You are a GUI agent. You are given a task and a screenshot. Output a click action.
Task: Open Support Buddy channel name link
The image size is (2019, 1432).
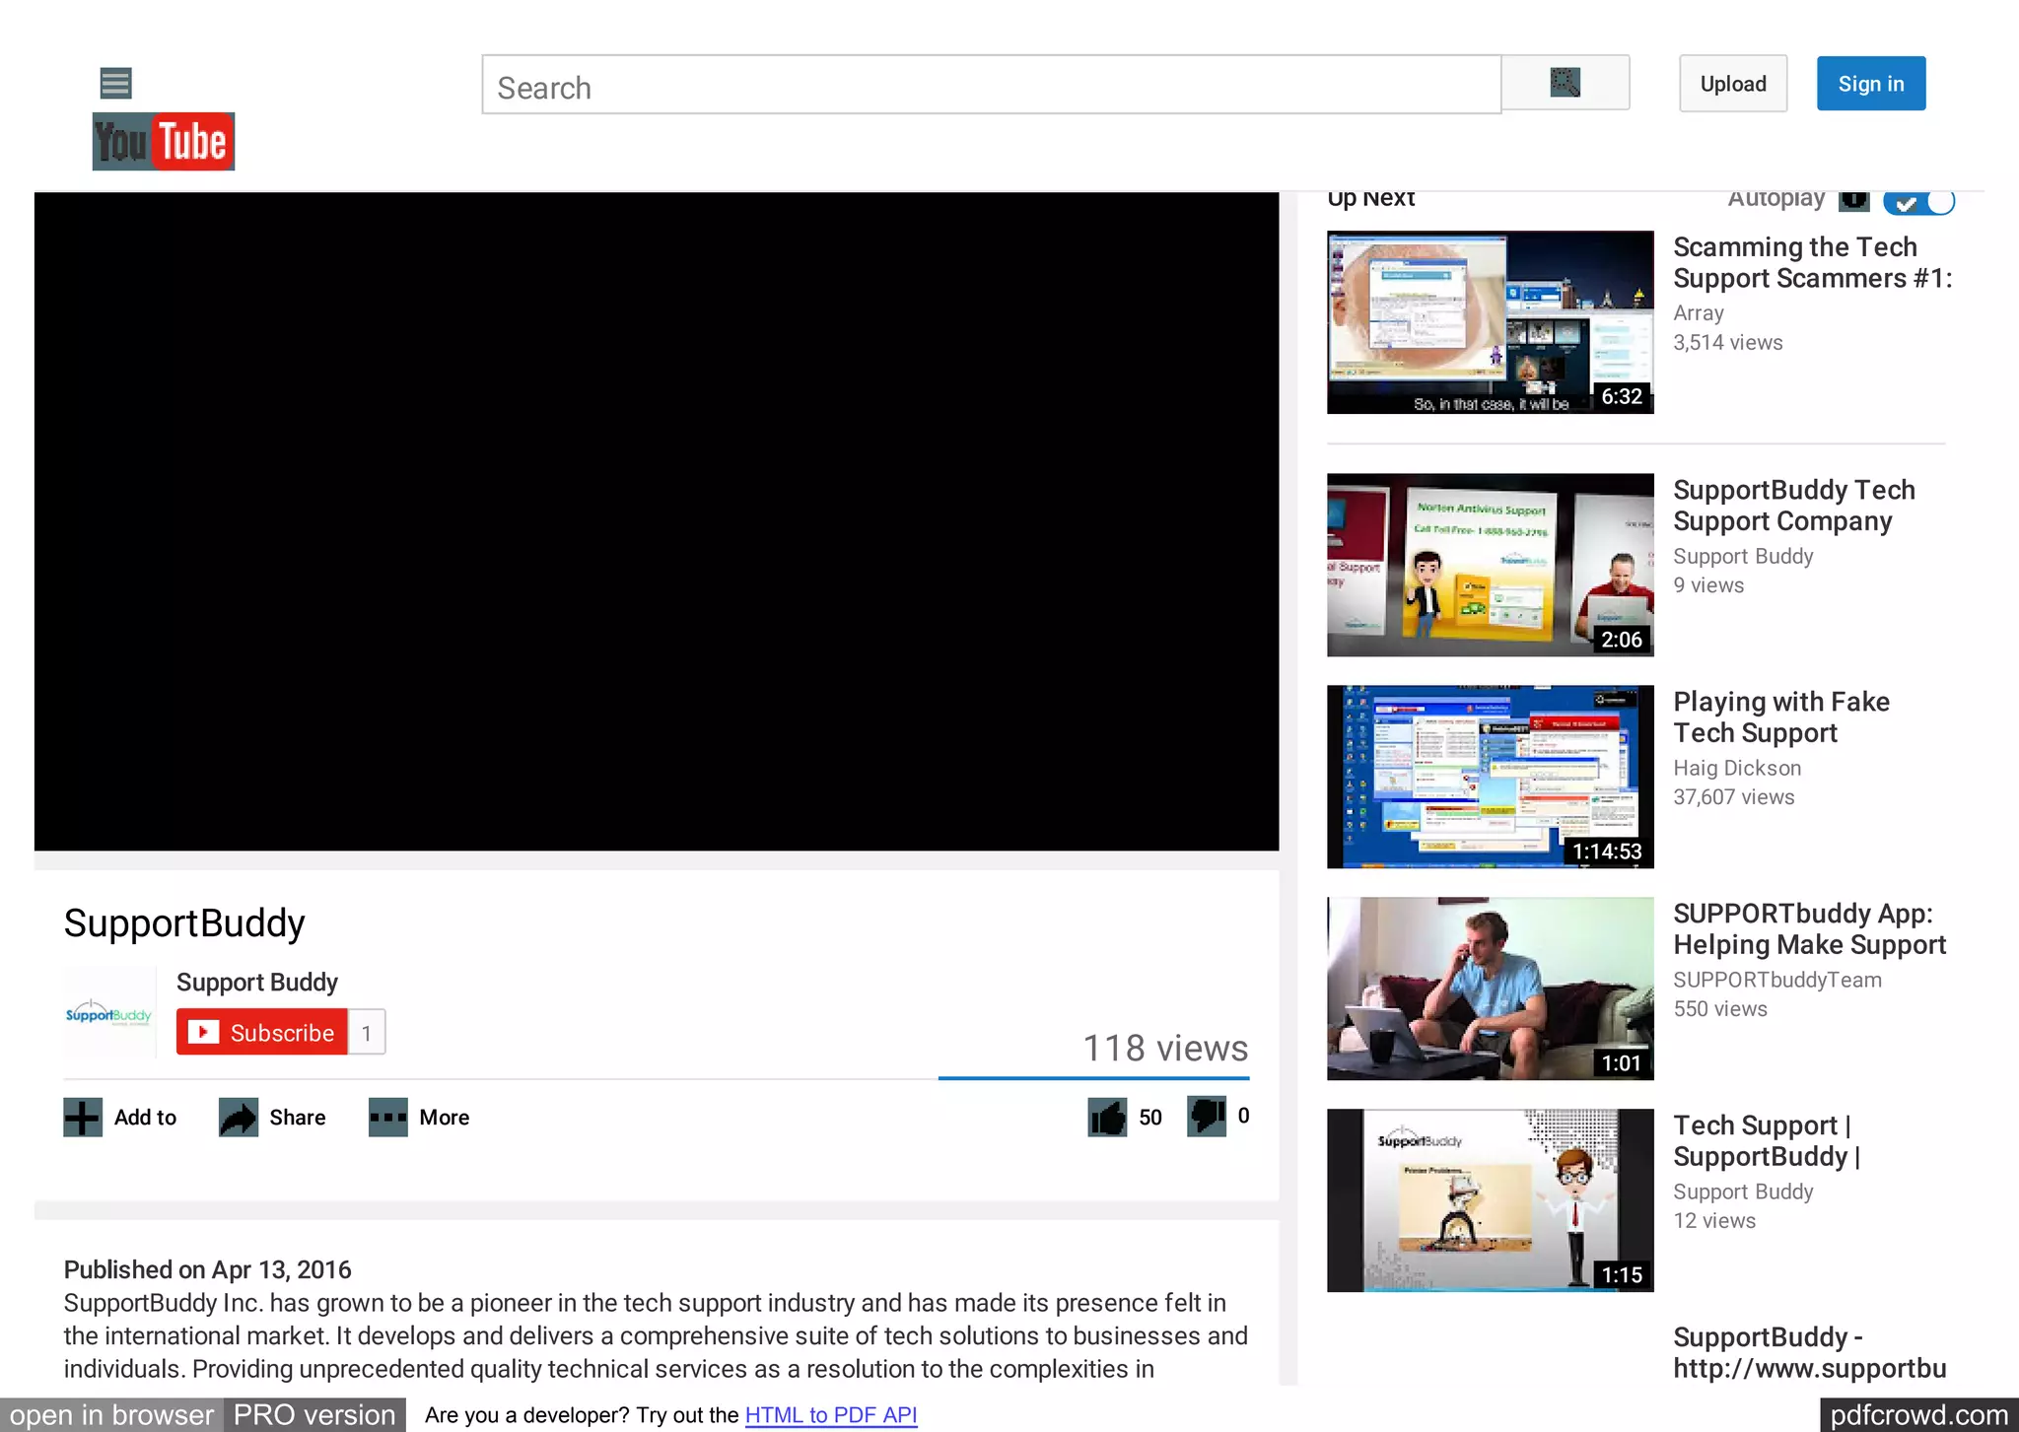tap(256, 982)
